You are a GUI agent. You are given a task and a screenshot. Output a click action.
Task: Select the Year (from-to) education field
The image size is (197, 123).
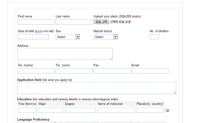[27, 110]
